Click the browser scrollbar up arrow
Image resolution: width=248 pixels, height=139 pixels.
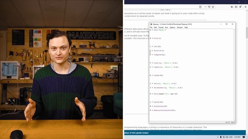tap(247, 10)
